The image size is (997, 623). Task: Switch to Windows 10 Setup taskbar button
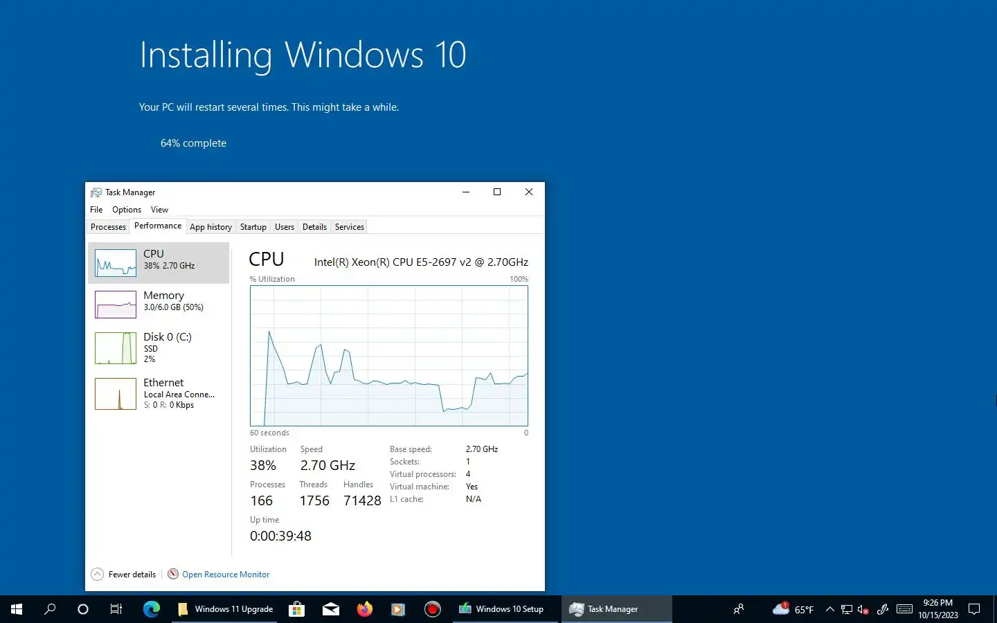tap(505, 609)
